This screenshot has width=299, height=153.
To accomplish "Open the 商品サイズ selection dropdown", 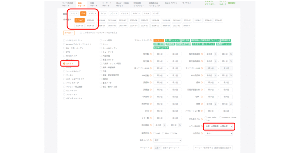I will point(167,140).
